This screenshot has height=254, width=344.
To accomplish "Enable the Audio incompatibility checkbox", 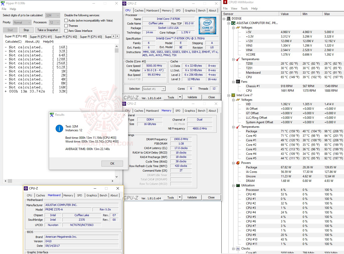I will pyautogui.click(x=66, y=20).
